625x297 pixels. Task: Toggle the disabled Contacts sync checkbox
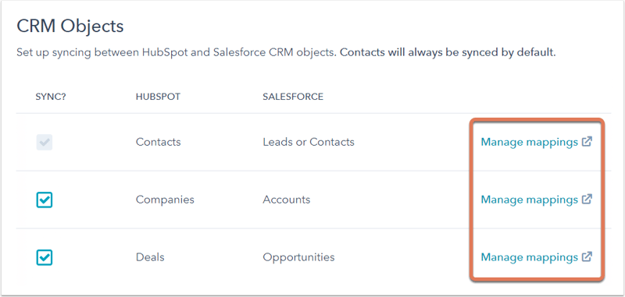click(x=45, y=143)
